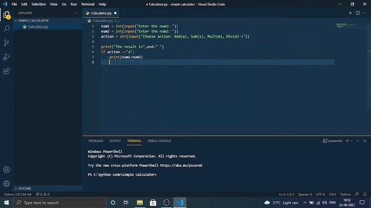
Task: Open notifications bell in status bar
Action: 365,194
